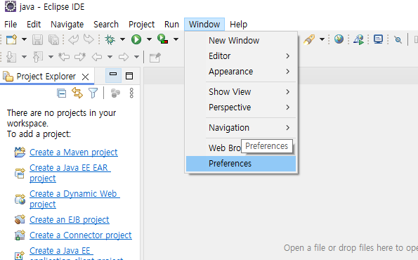Viewport: 418px width, 260px height.
Task: Open the Edit menu
Action: point(34,25)
